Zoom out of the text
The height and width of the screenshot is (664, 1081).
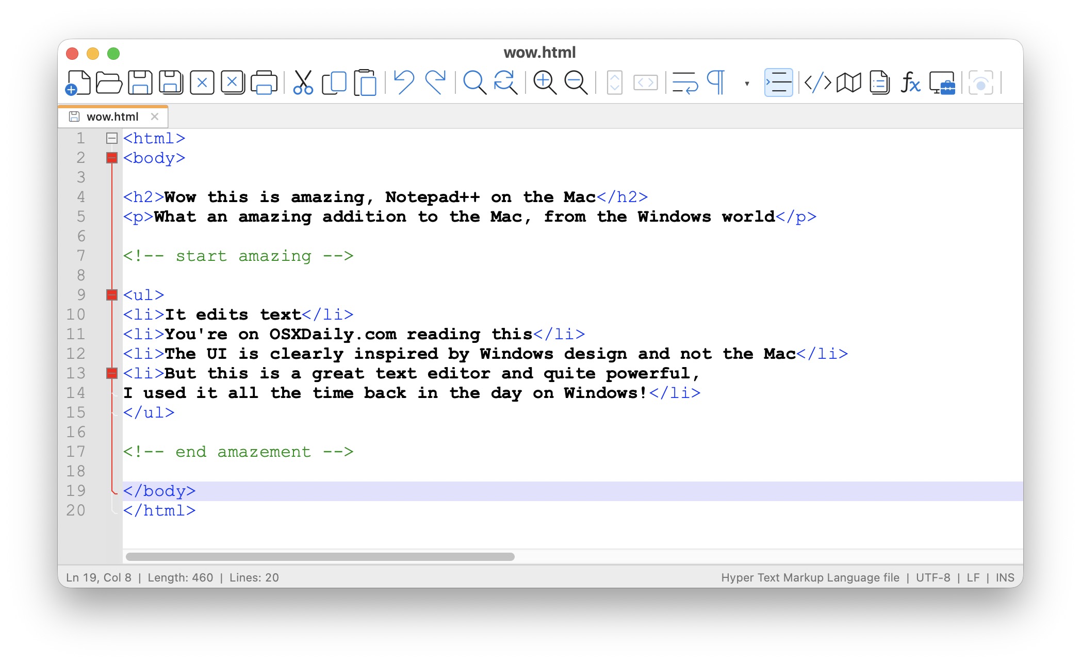pos(575,82)
